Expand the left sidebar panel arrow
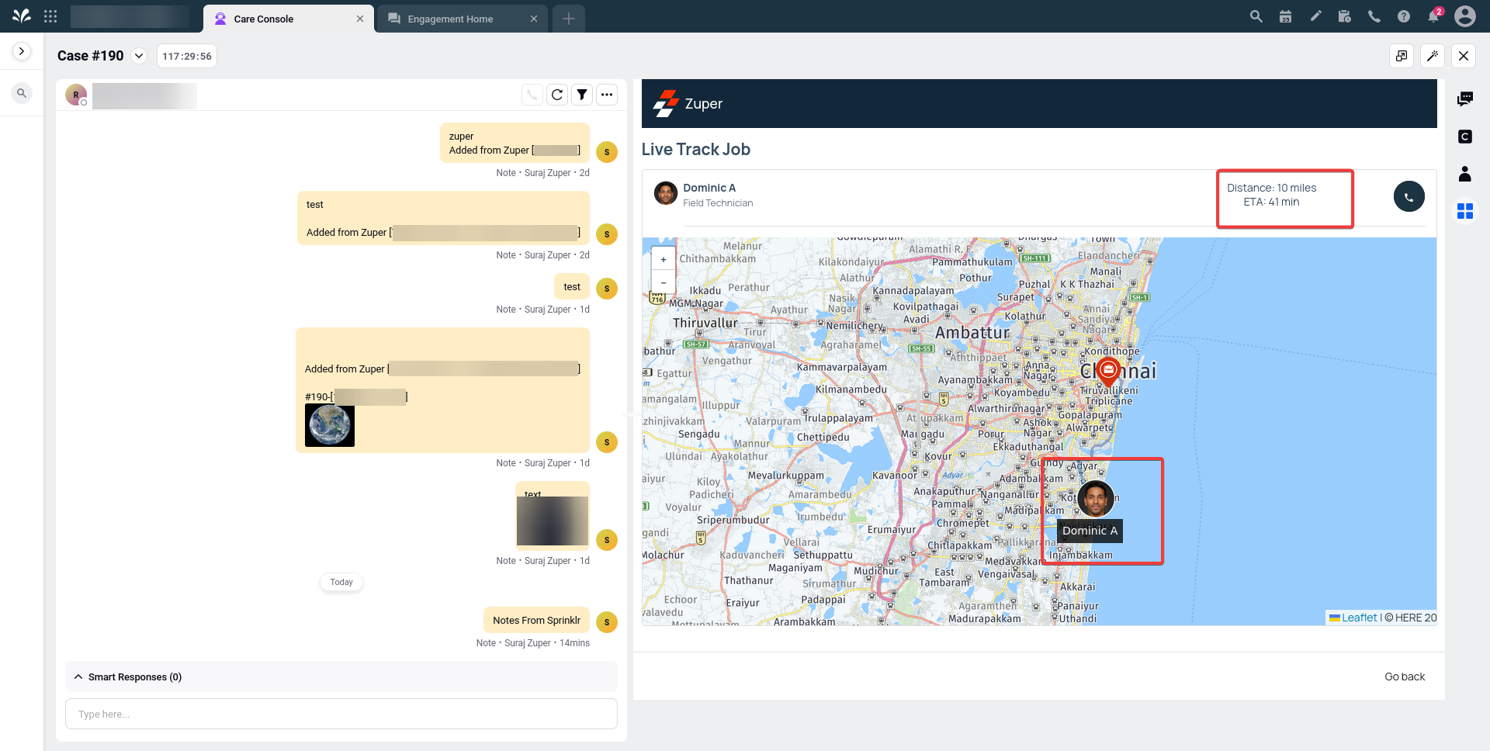1490x751 pixels. point(22,51)
